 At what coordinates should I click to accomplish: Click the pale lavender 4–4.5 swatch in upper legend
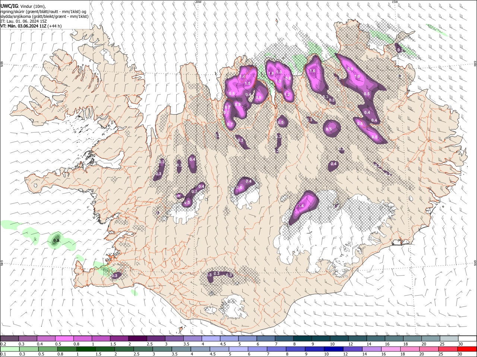(211, 339)
